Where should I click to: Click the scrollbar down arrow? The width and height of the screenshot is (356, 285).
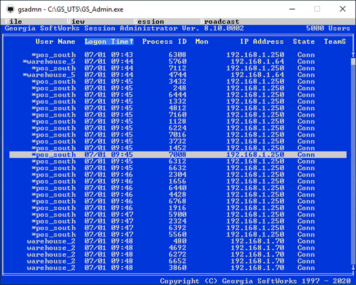(x=353, y=268)
